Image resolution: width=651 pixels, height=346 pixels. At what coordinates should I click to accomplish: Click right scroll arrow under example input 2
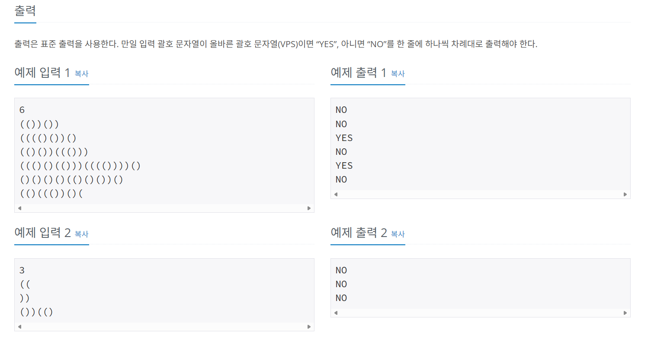[309, 327]
